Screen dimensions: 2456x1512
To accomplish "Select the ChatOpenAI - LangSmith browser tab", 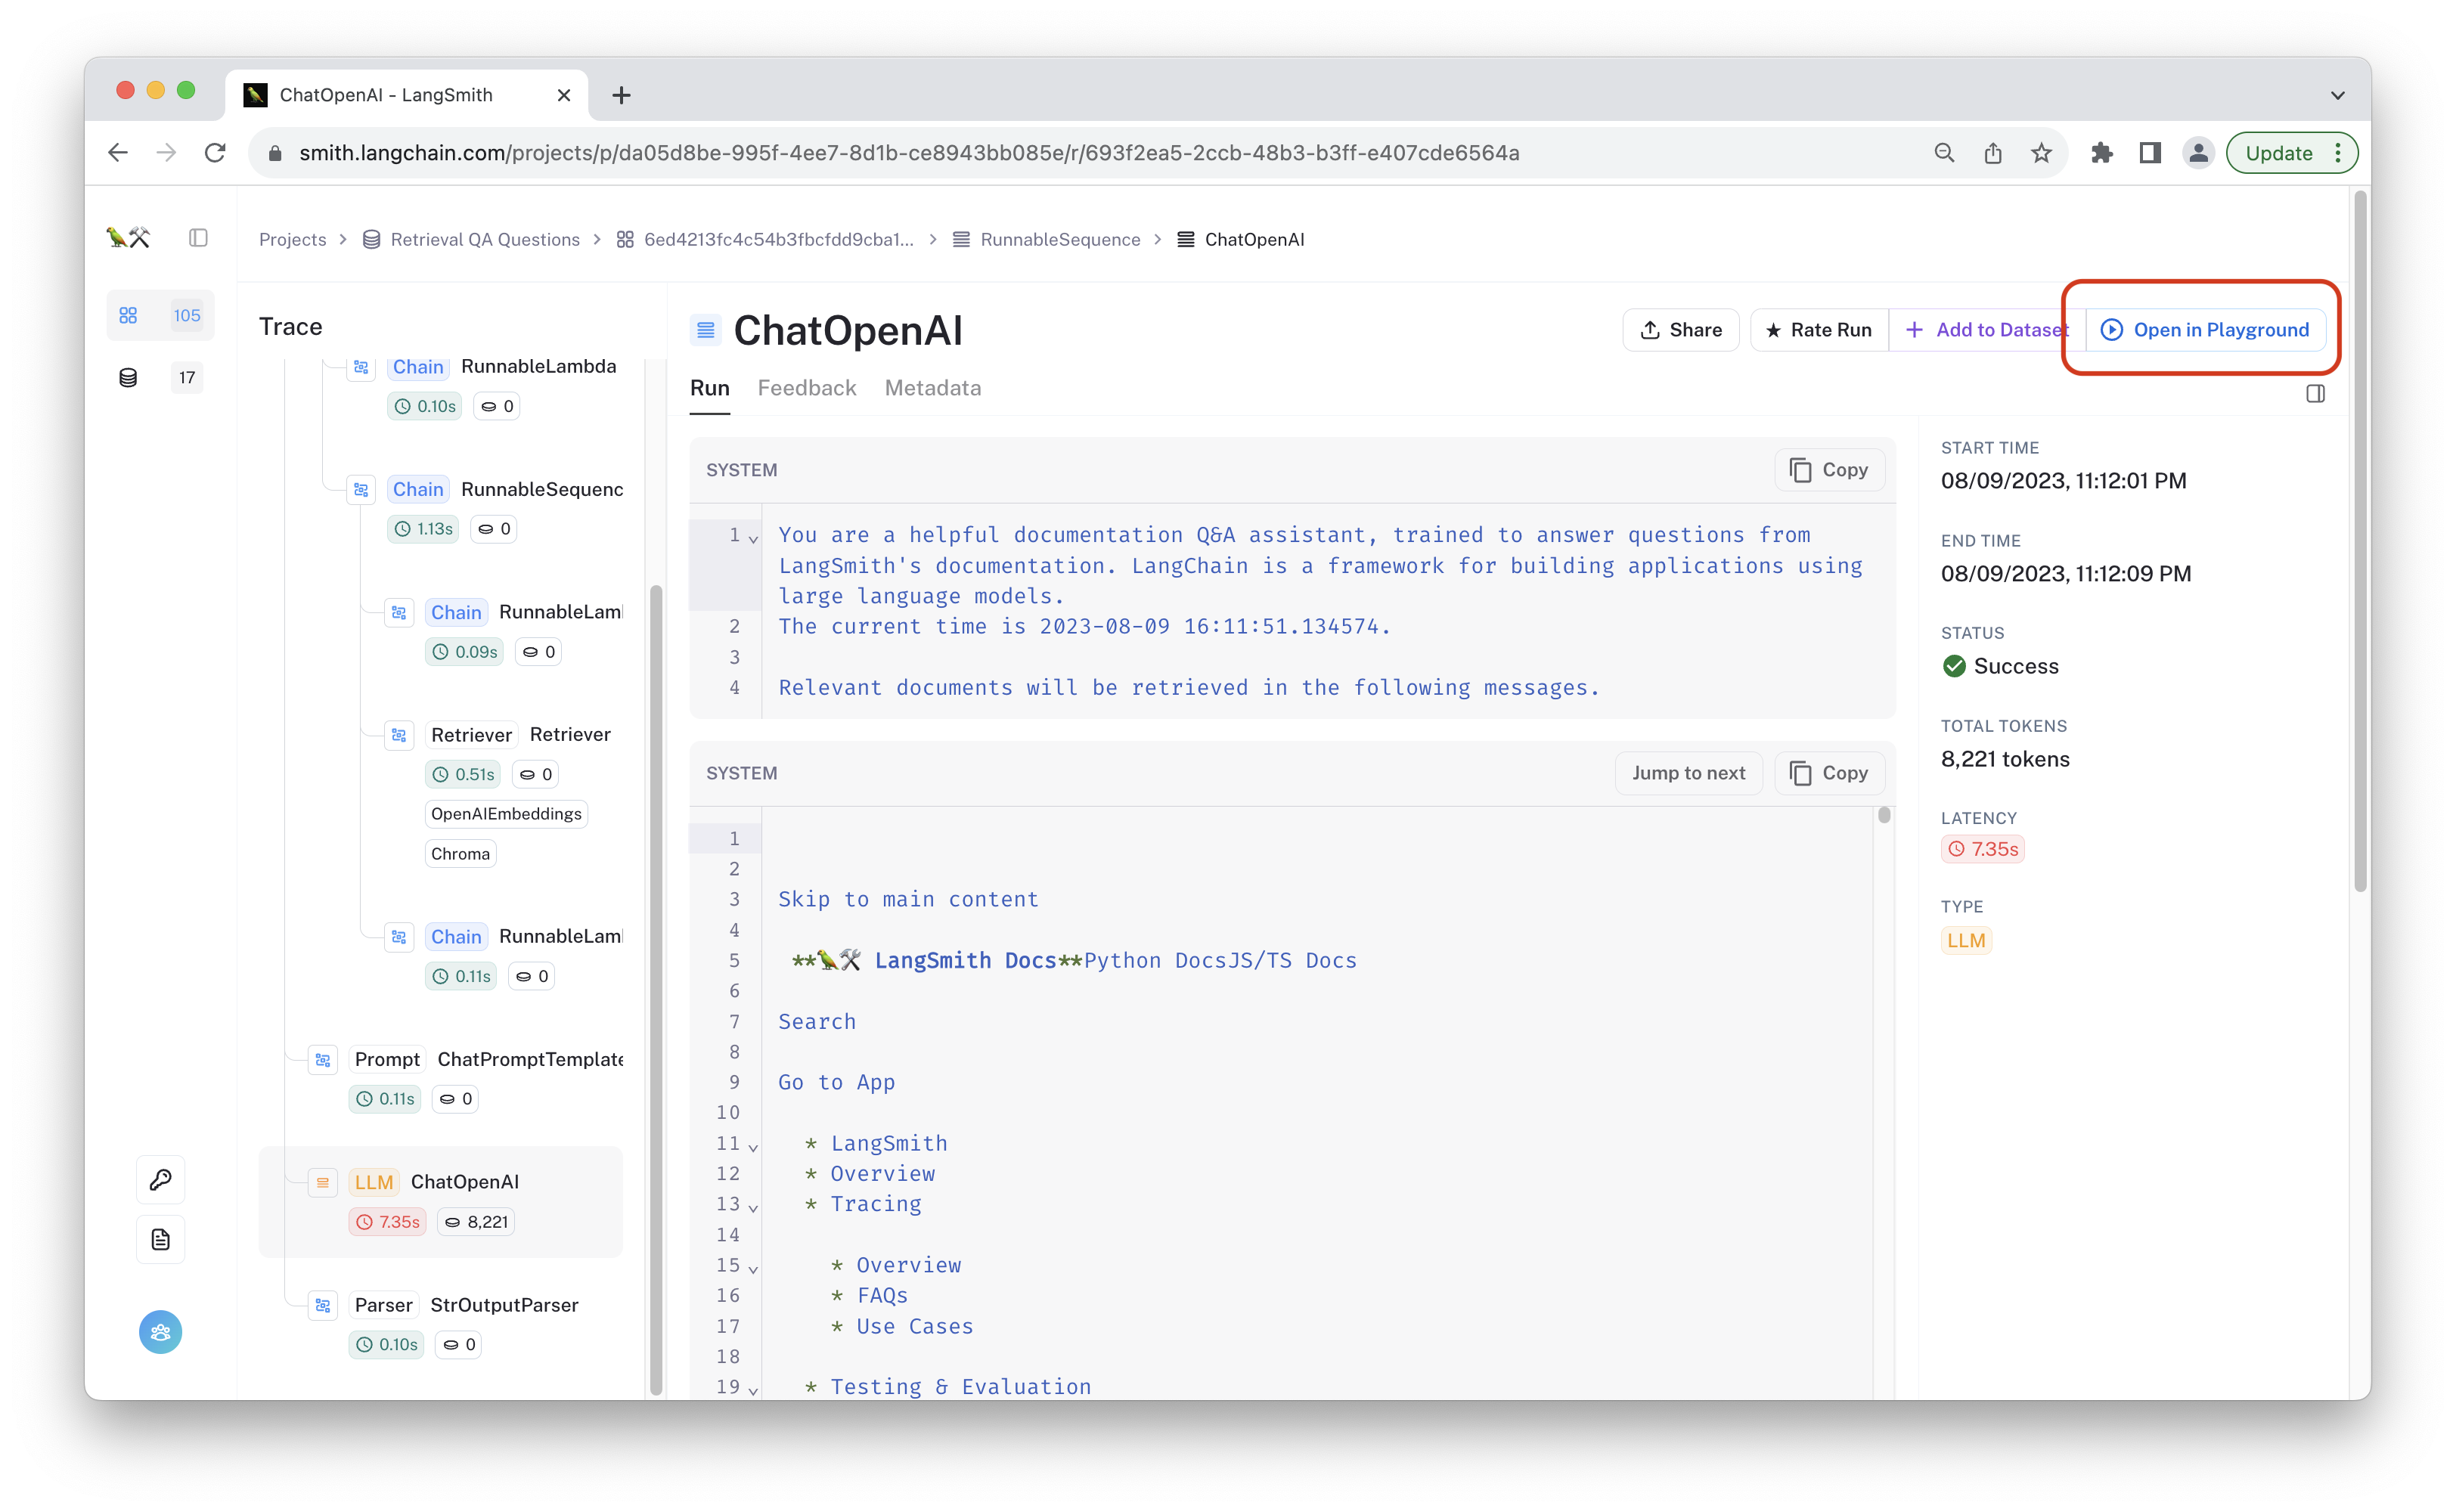I will tap(407, 95).
